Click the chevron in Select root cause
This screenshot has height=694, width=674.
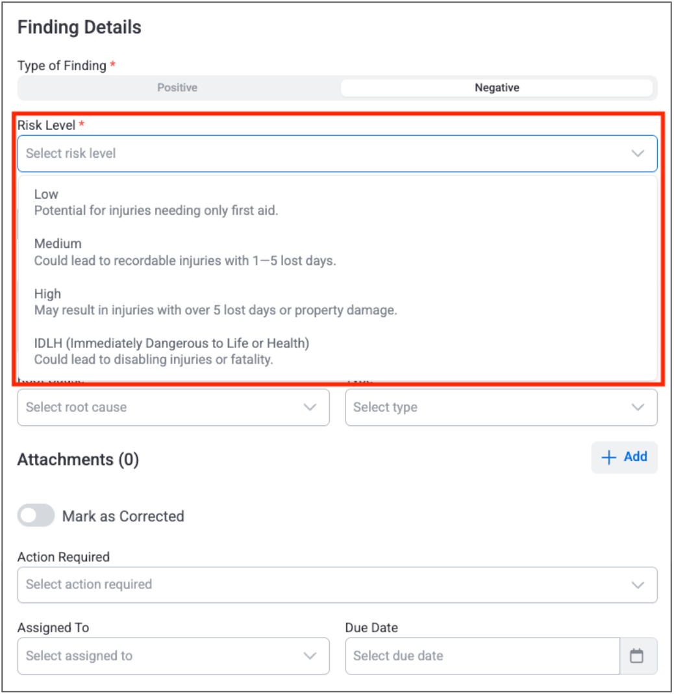[310, 408]
